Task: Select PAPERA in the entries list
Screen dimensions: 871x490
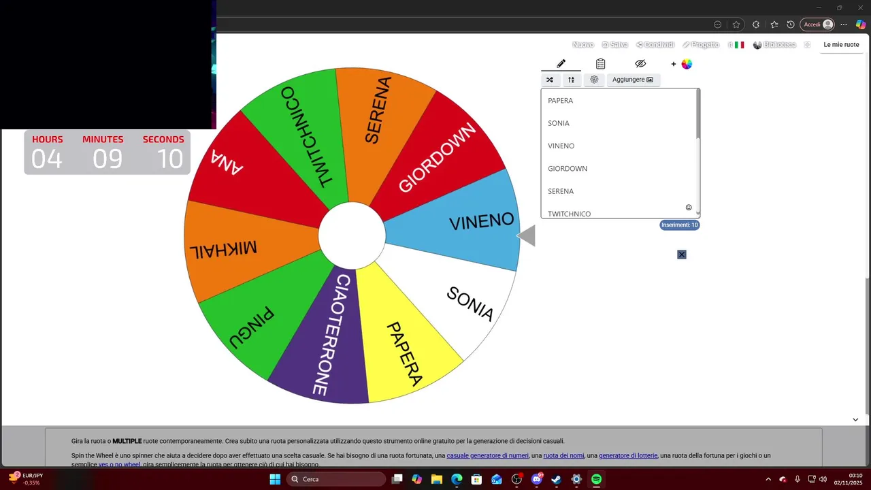Action: coord(561,101)
